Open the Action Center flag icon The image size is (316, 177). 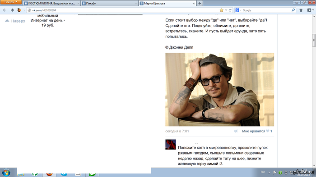point(274,172)
